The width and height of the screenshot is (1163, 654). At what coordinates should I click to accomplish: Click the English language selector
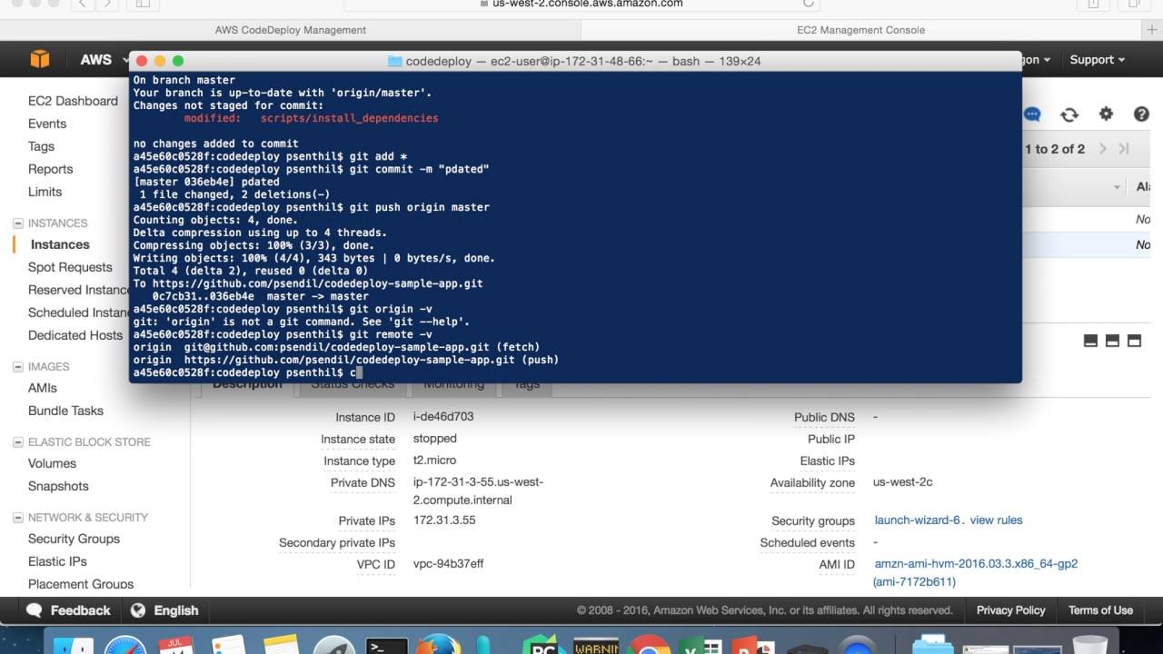[164, 610]
